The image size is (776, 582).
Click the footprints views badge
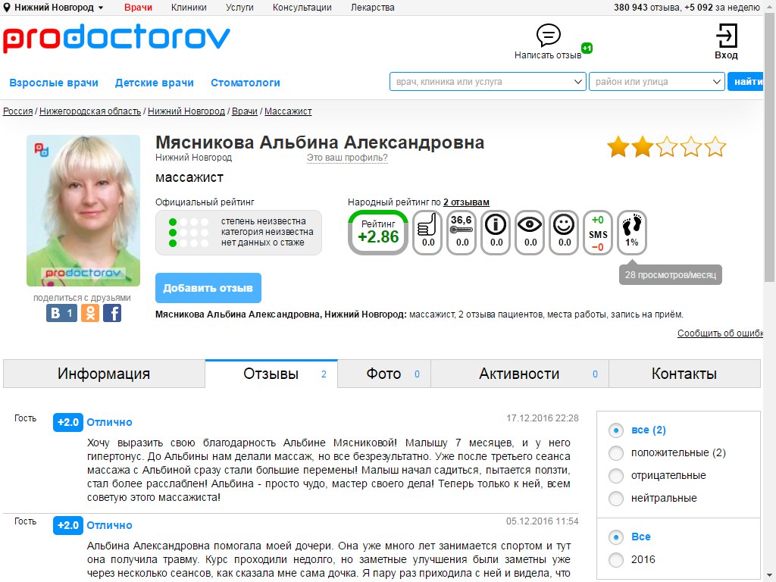coord(632,233)
